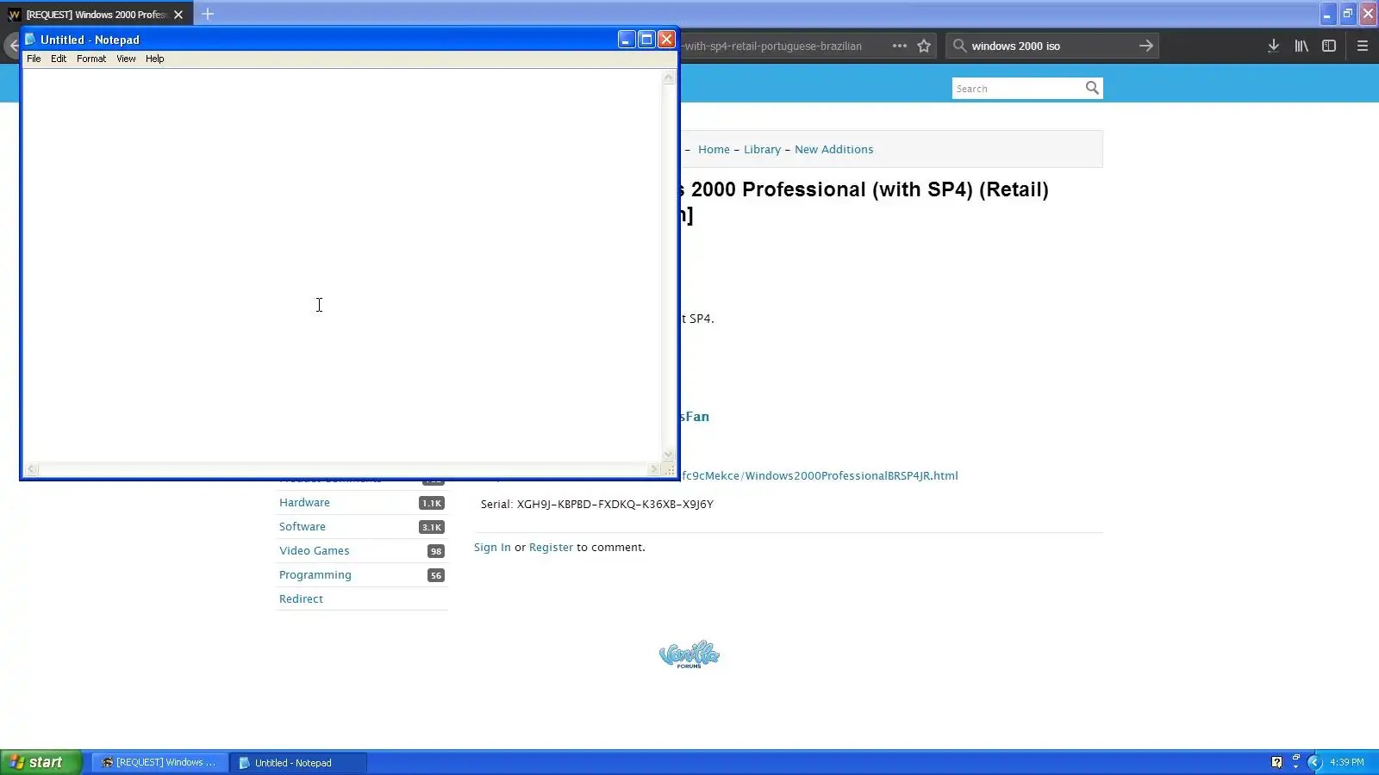Open Notepad Format menu

coord(91,59)
